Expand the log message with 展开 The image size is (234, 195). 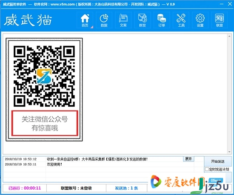[188, 159]
